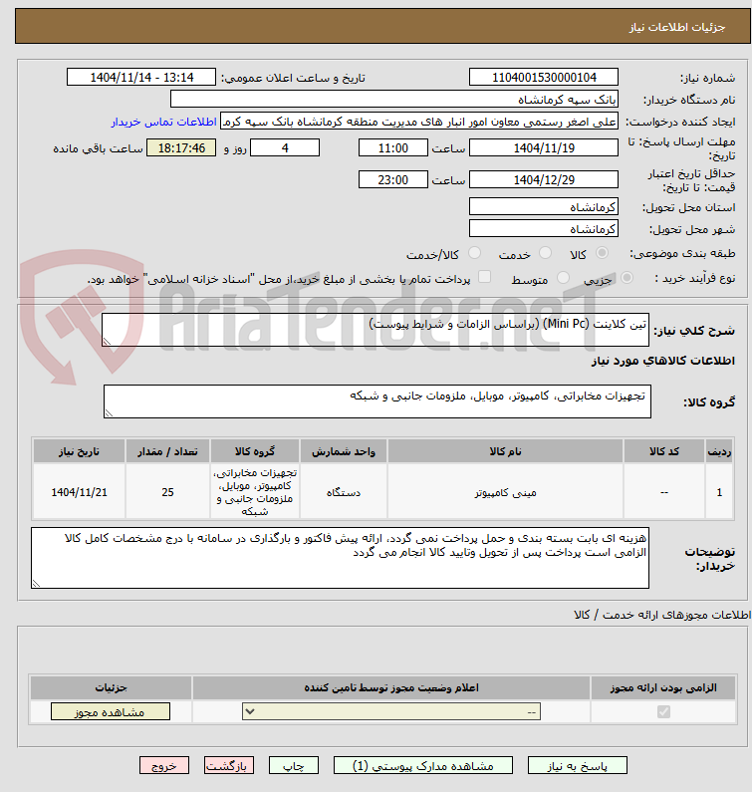Open اطلاعات تماس خریدار link
Image resolution: width=752 pixels, height=792 pixels.
[x=163, y=122]
